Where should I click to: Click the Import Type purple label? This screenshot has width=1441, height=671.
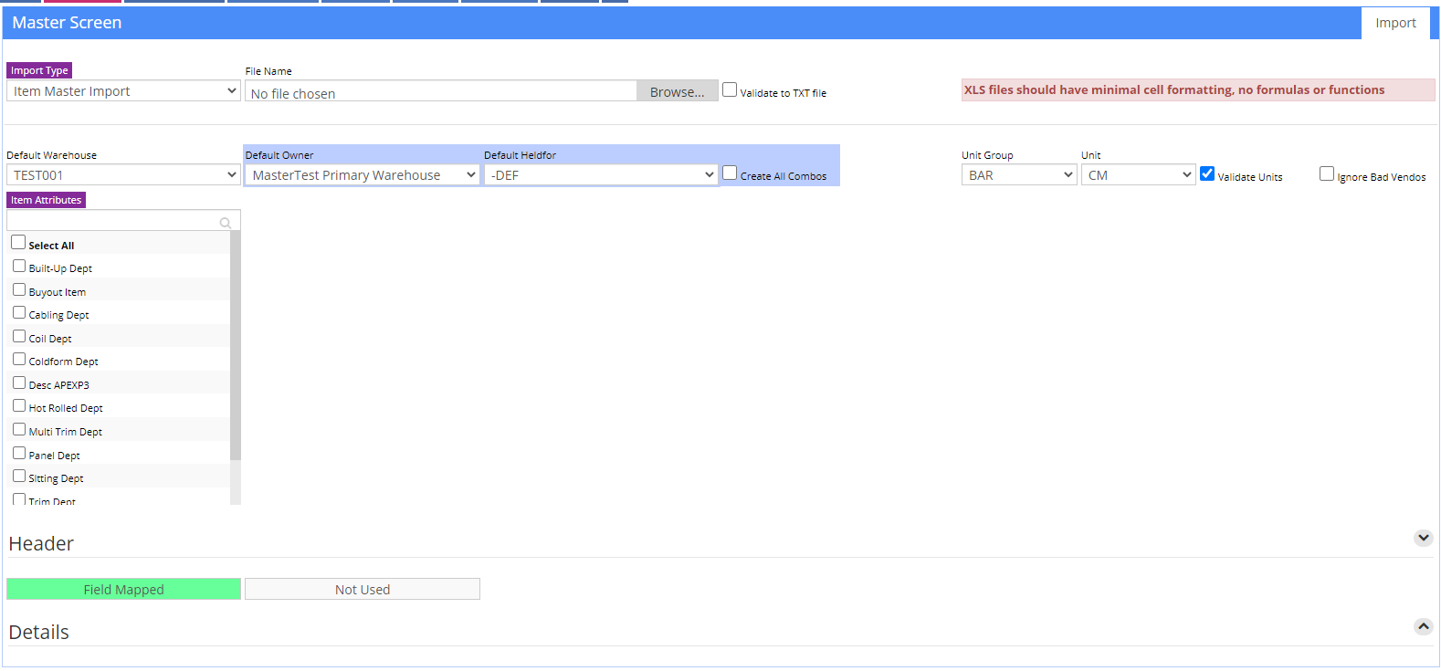39,70
